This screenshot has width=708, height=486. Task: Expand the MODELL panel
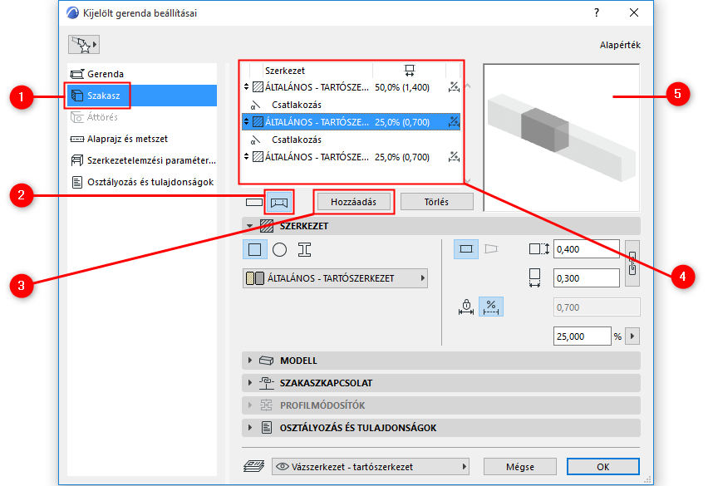(x=249, y=361)
